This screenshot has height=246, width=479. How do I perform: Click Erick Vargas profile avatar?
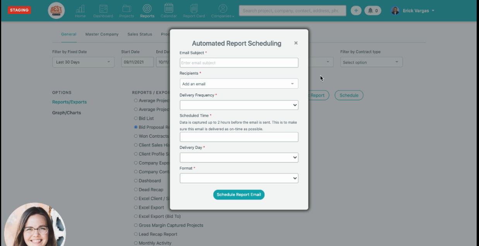point(395,10)
